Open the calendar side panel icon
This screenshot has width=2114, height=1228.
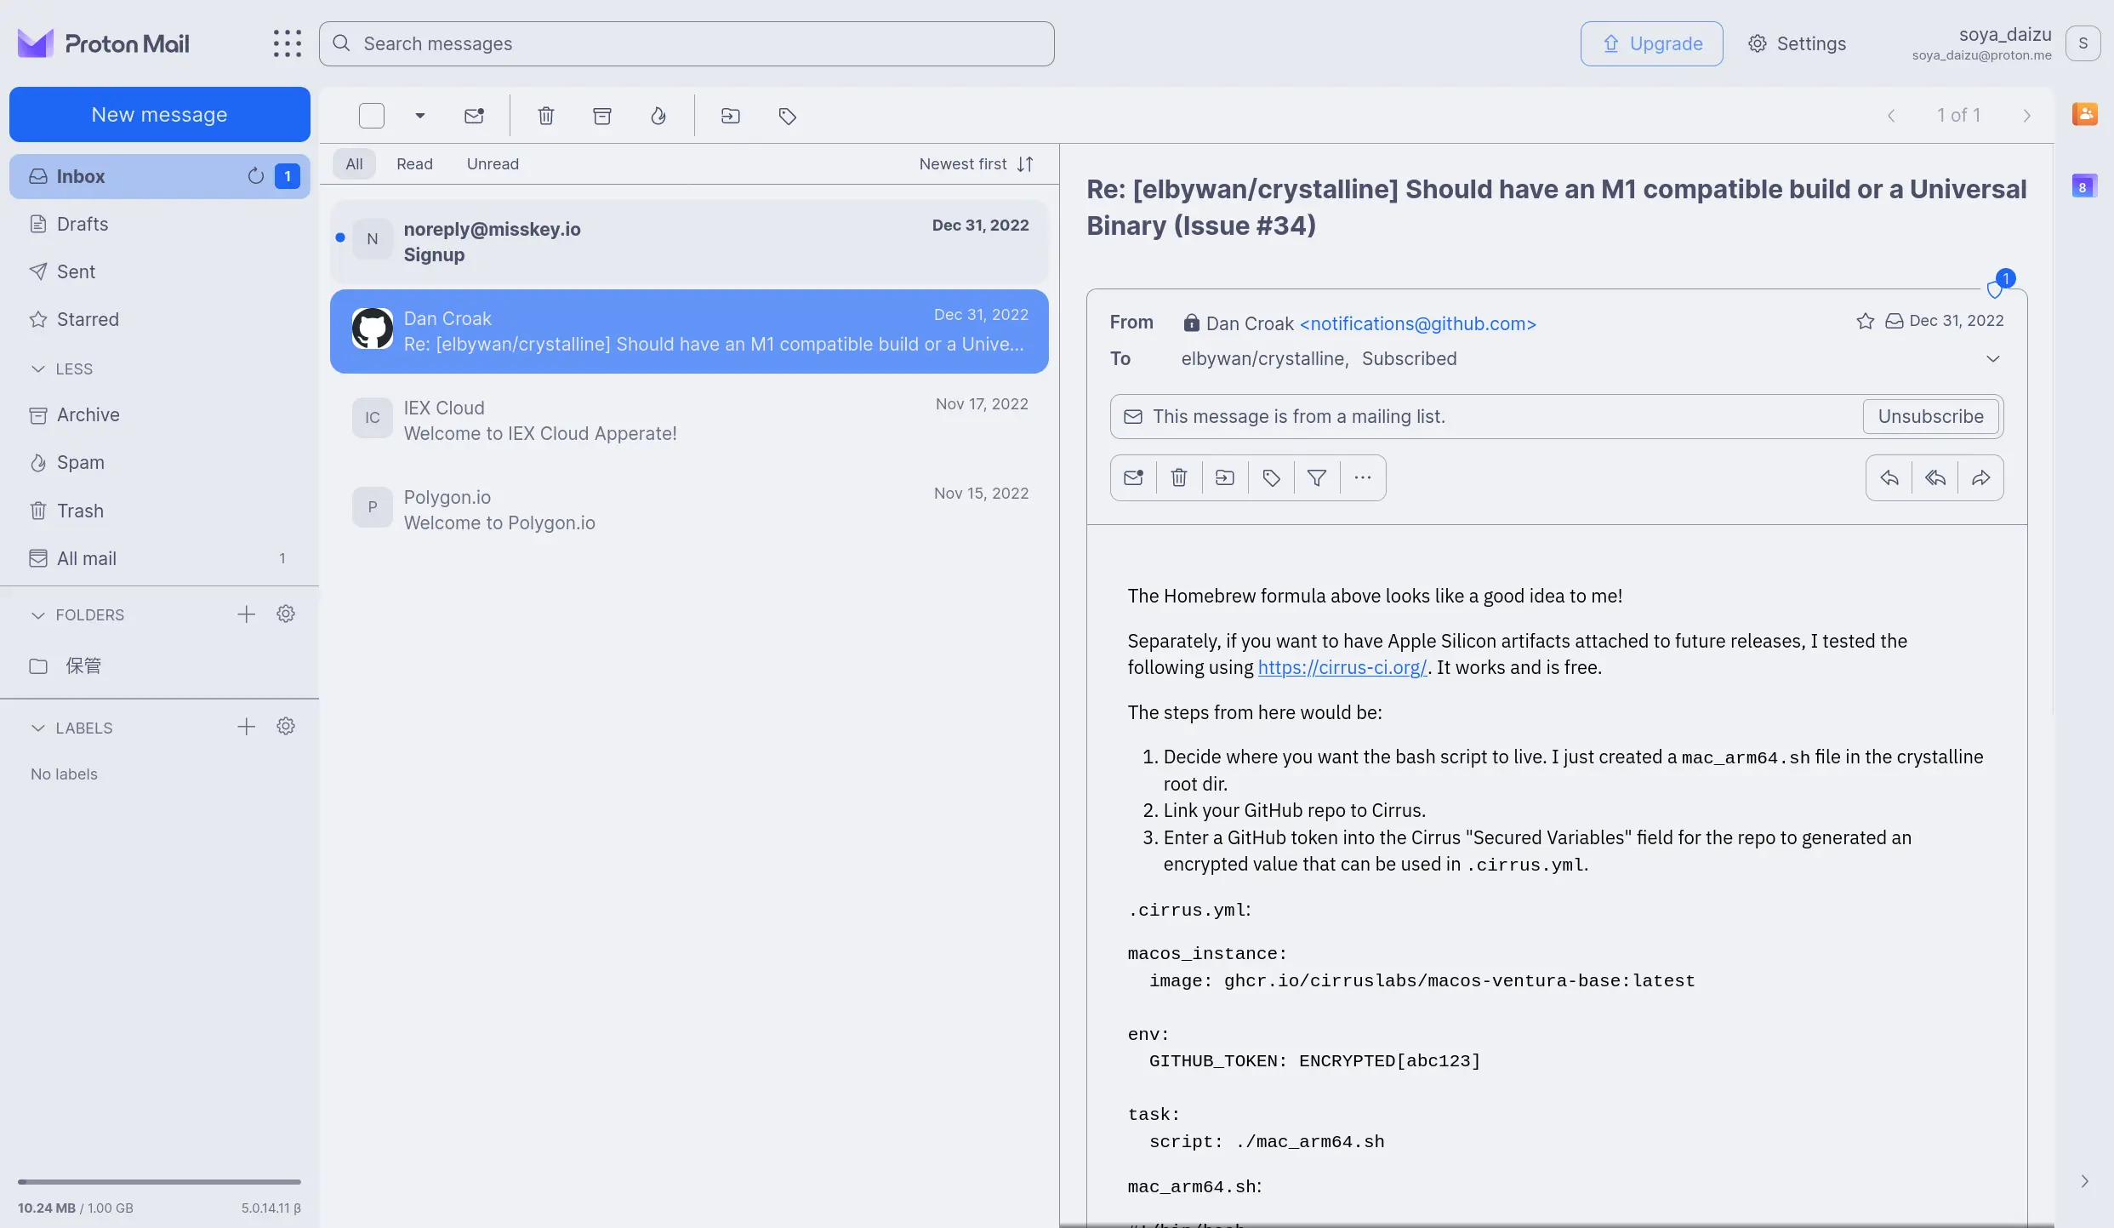(x=2084, y=186)
